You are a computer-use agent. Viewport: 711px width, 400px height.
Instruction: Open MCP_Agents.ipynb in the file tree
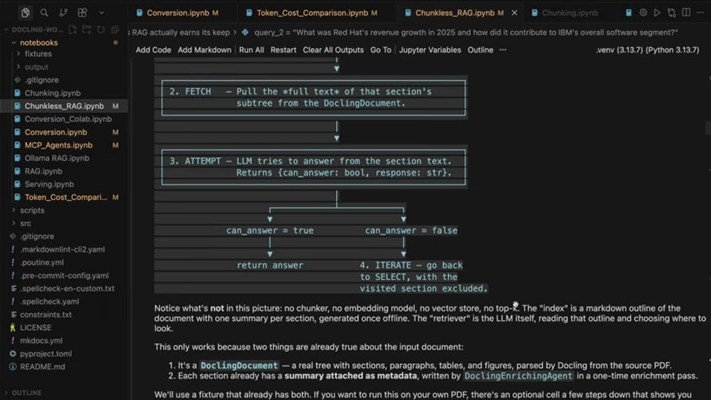pos(59,145)
